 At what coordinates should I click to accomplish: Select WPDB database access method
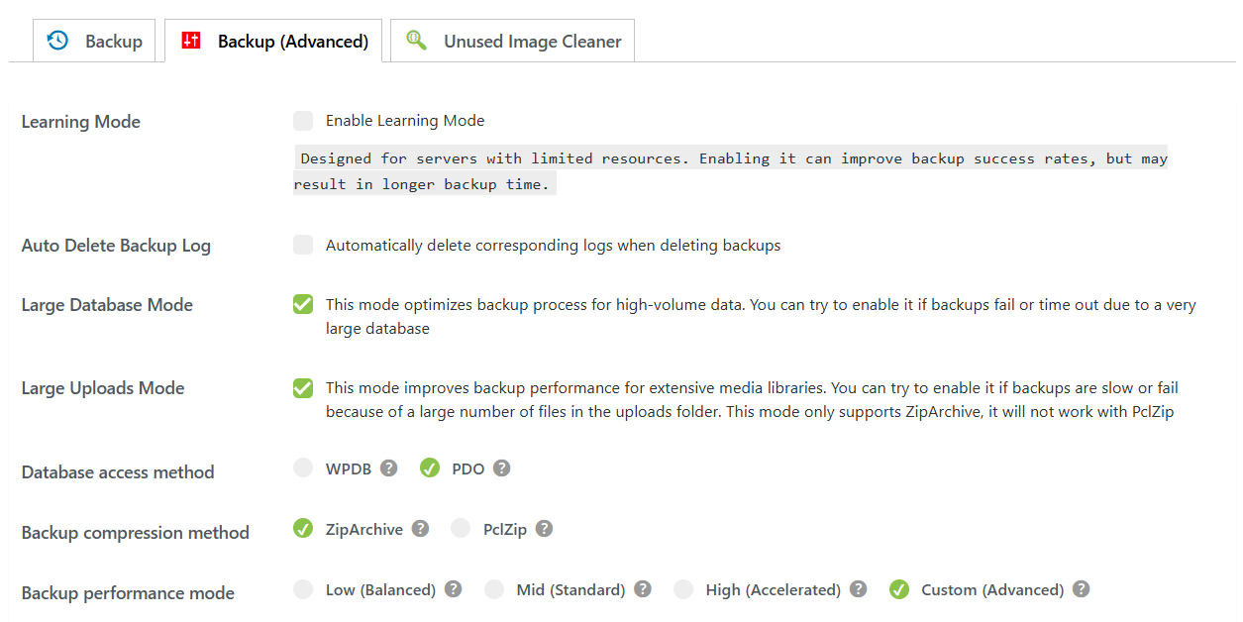(x=303, y=468)
